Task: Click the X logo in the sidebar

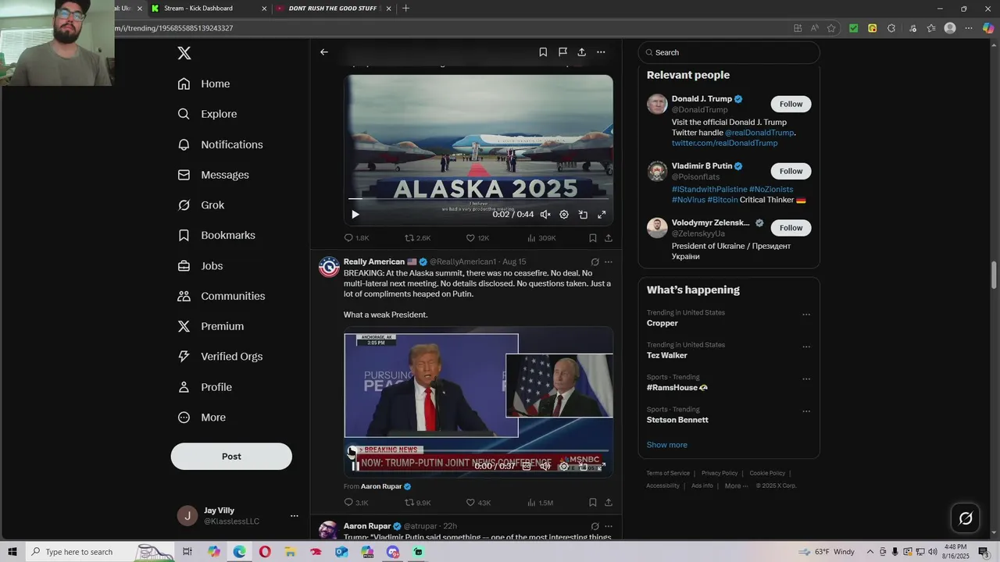Action: 184,53
